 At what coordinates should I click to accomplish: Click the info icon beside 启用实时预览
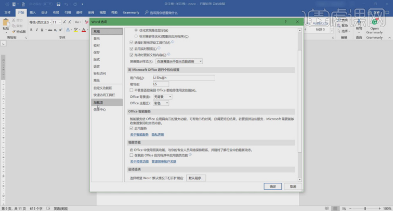pyautogui.click(x=159, y=48)
